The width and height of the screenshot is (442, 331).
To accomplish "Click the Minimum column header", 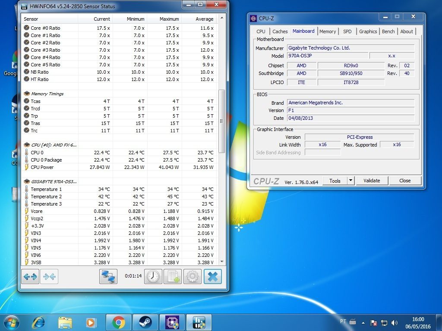I will click(x=129, y=19).
